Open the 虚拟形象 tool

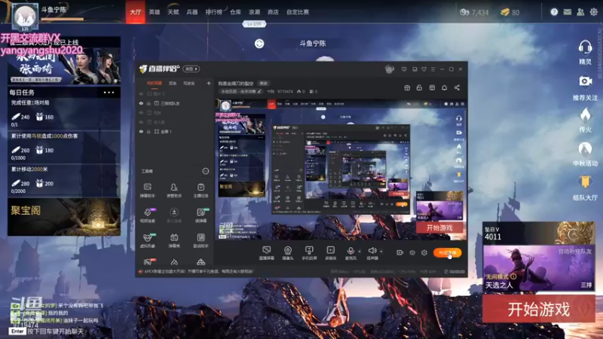click(147, 240)
